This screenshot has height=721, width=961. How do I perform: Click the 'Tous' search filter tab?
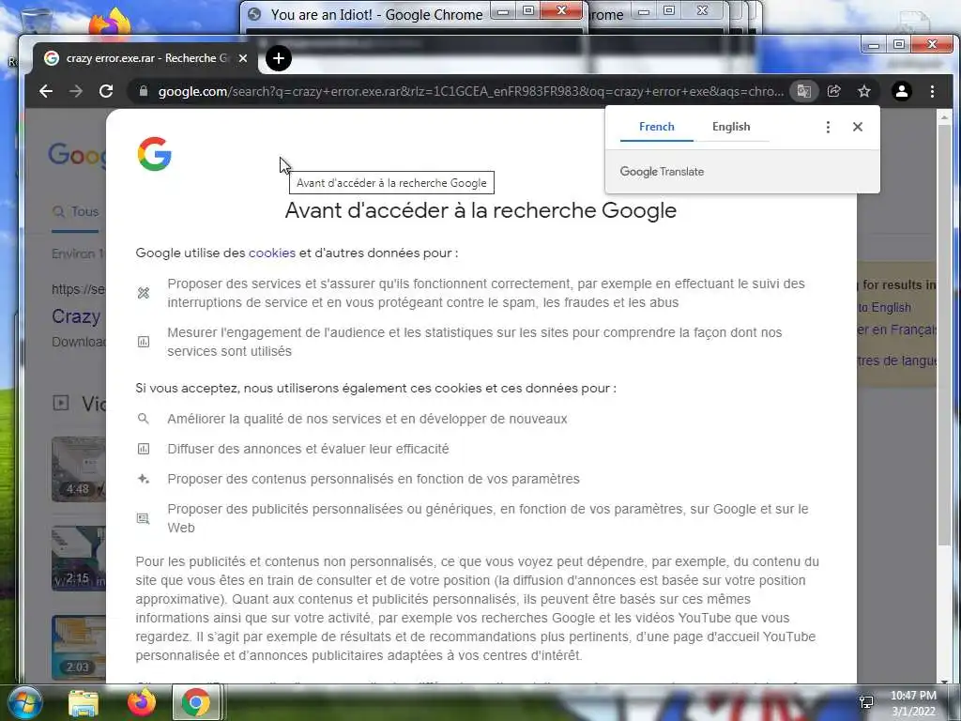(x=75, y=212)
